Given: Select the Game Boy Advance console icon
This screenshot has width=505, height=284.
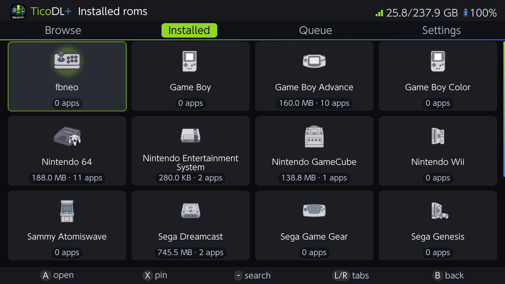Looking at the screenshot, I should (314, 61).
